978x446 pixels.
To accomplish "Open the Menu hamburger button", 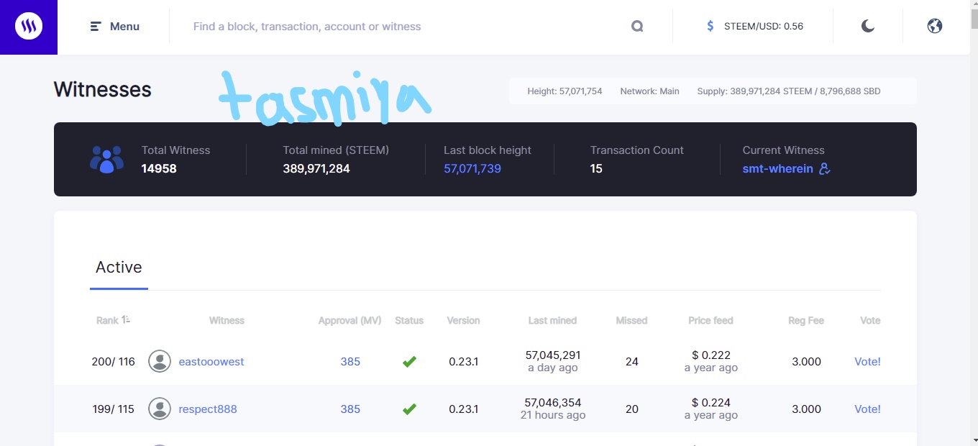I will [115, 27].
